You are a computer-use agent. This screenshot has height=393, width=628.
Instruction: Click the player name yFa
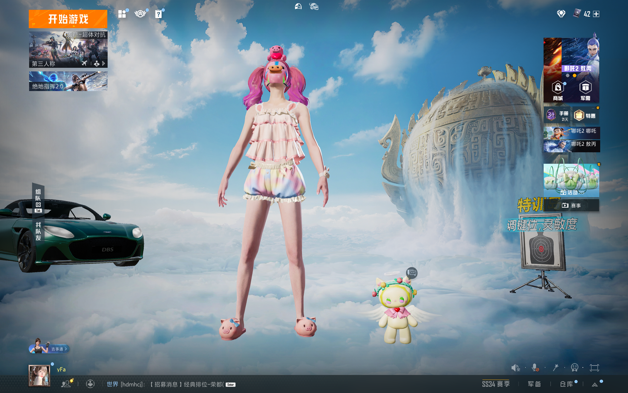click(61, 369)
